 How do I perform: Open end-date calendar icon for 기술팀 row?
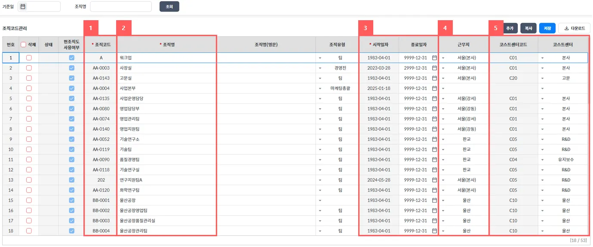tap(434, 149)
